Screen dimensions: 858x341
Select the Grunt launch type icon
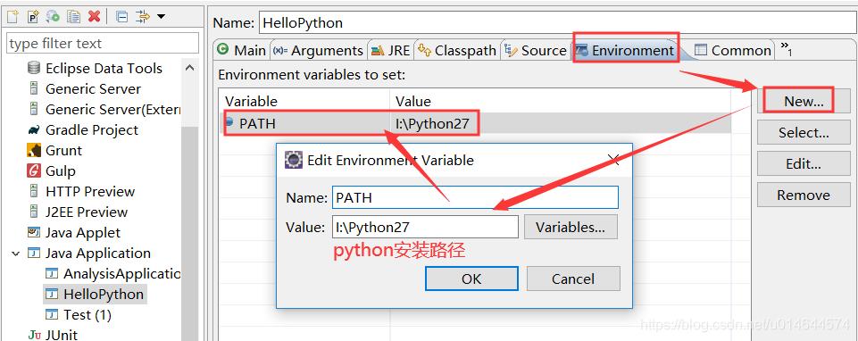pos(34,151)
